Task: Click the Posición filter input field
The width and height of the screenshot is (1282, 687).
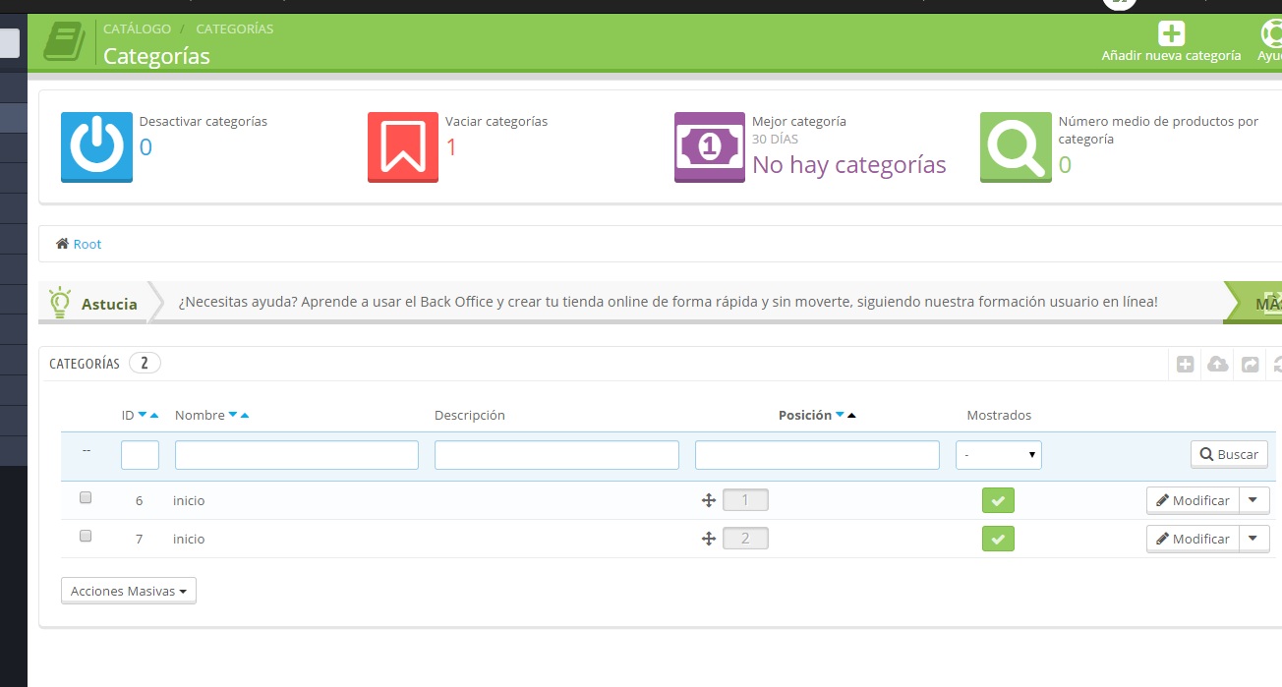Action: pos(817,455)
